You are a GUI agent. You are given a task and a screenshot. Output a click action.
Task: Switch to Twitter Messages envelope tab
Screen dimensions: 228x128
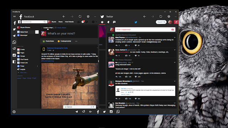[x=114, y=22]
